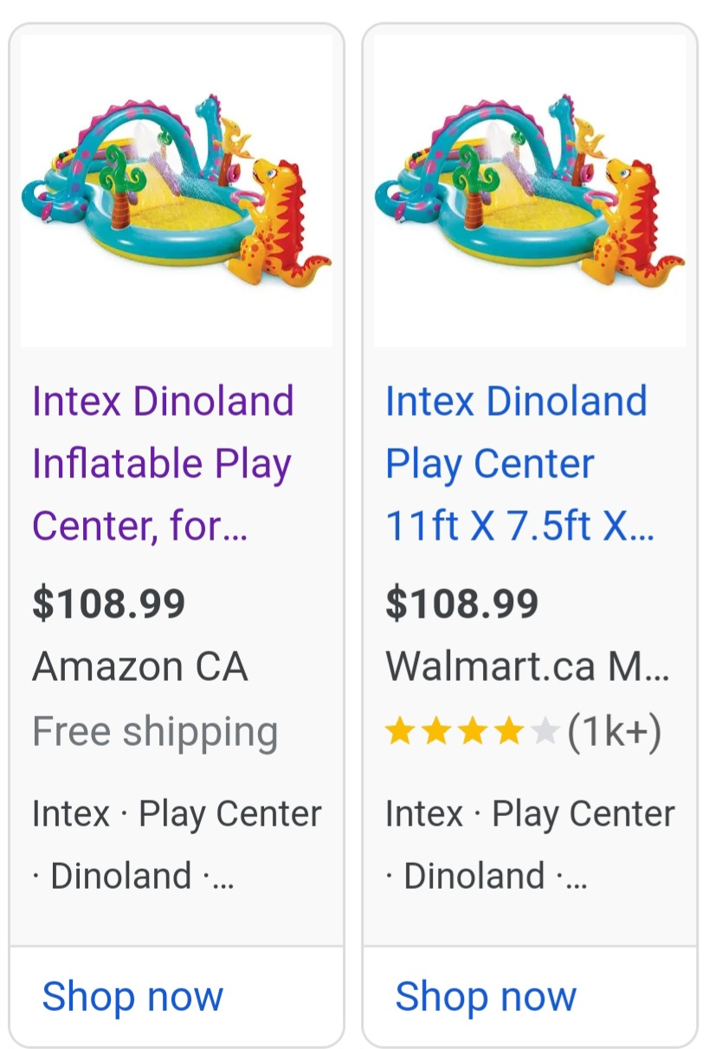709x1049 pixels.
Task: Click the first gold star in Walmart rating
Action: coord(399,733)
